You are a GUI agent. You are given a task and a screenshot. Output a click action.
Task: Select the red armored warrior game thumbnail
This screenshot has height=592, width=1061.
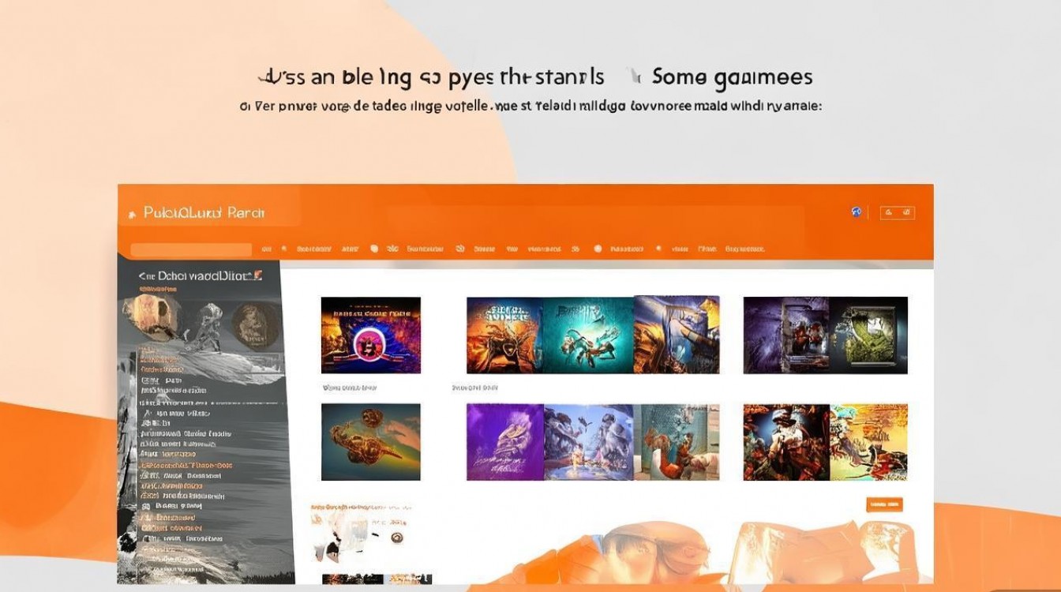[786, 442]
